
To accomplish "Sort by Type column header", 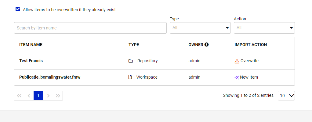I will (134, 45).
